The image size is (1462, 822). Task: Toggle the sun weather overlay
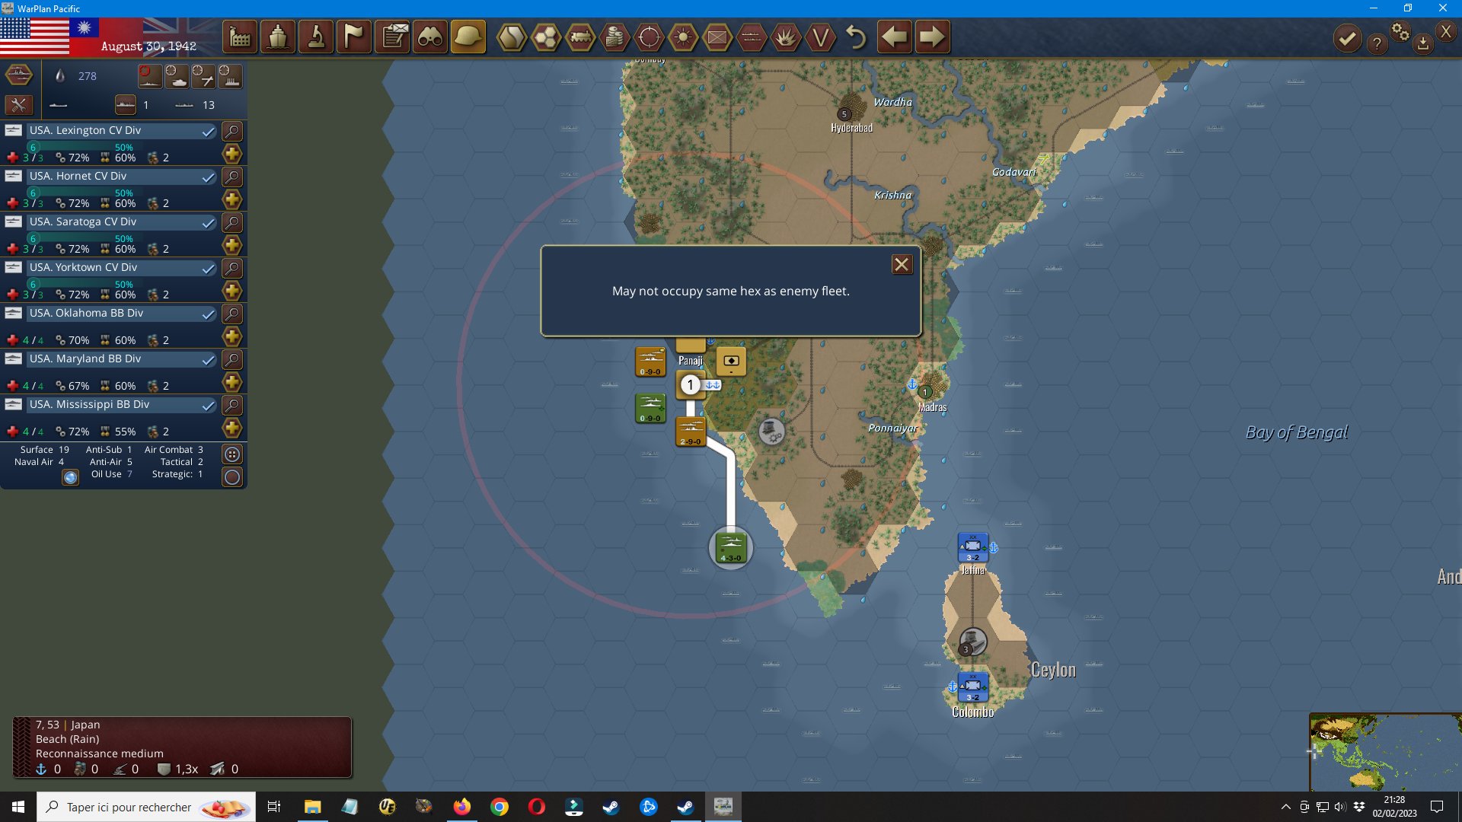(683, 37)
